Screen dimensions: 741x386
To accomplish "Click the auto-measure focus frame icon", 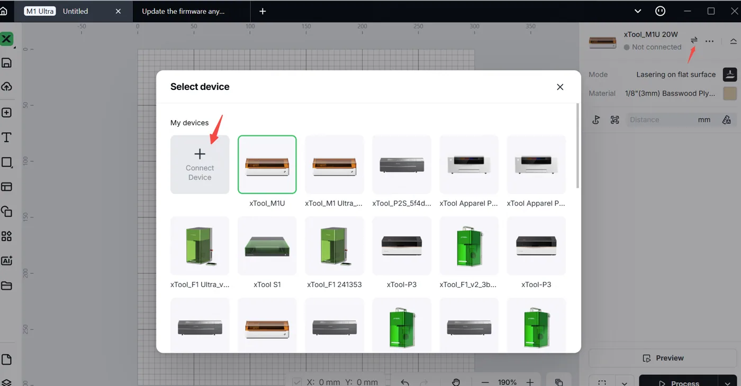I will click(x=615, y=120).
